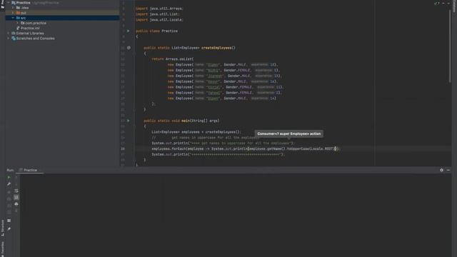Click 'import java.util.Arrays' line
Viewport: 457px width, 257px height.
(159, 9)
